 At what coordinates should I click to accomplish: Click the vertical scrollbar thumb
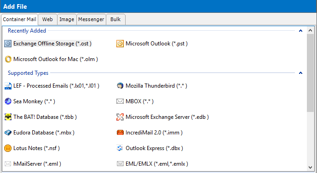(x=311, y=73)
